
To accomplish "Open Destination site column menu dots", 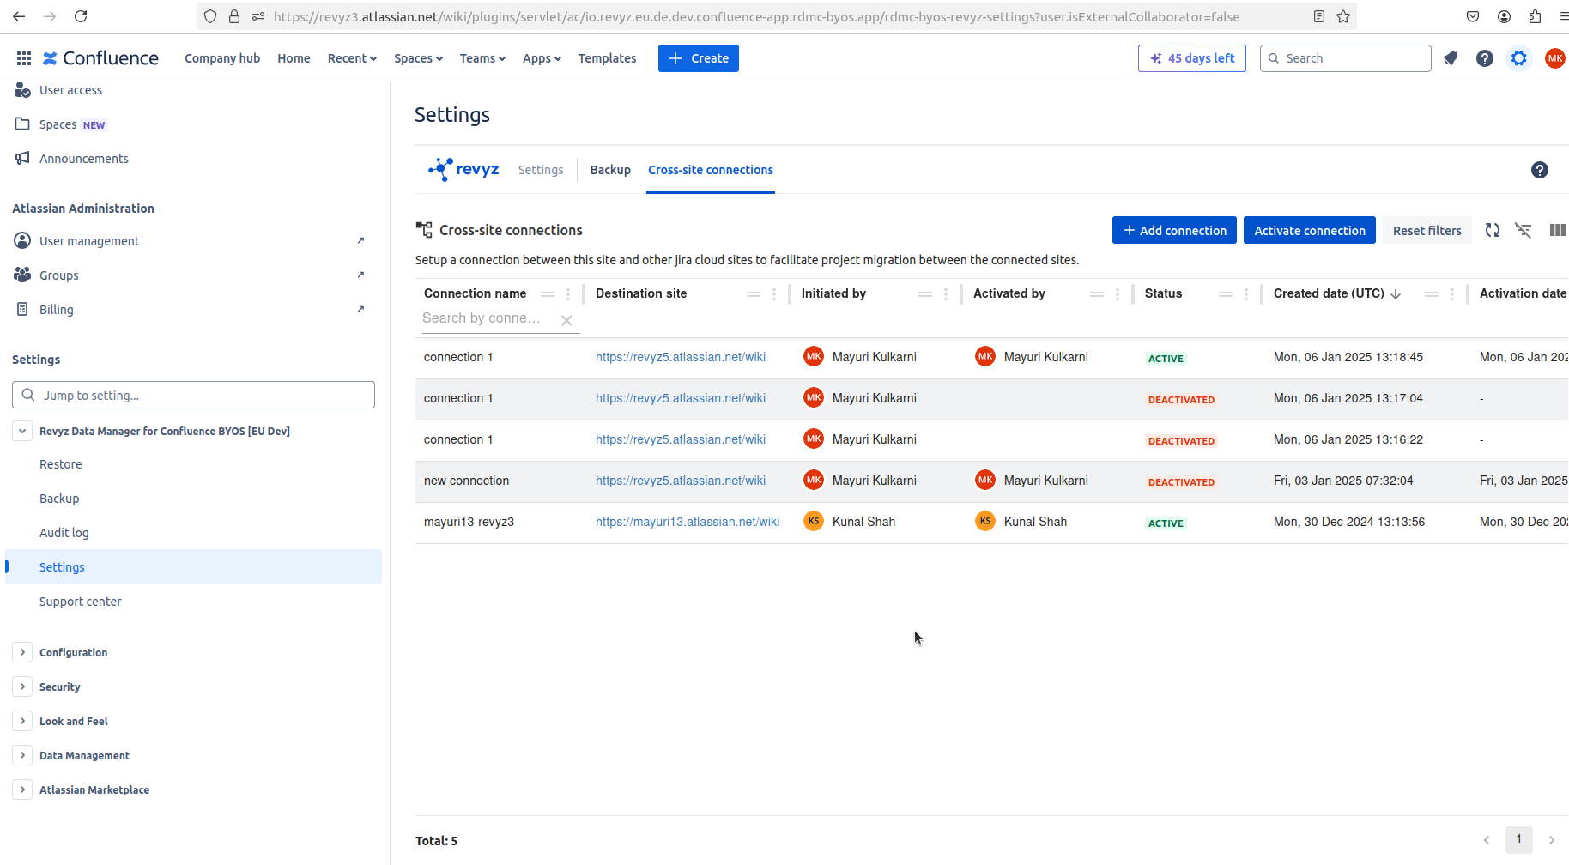I will pos(774,294).
